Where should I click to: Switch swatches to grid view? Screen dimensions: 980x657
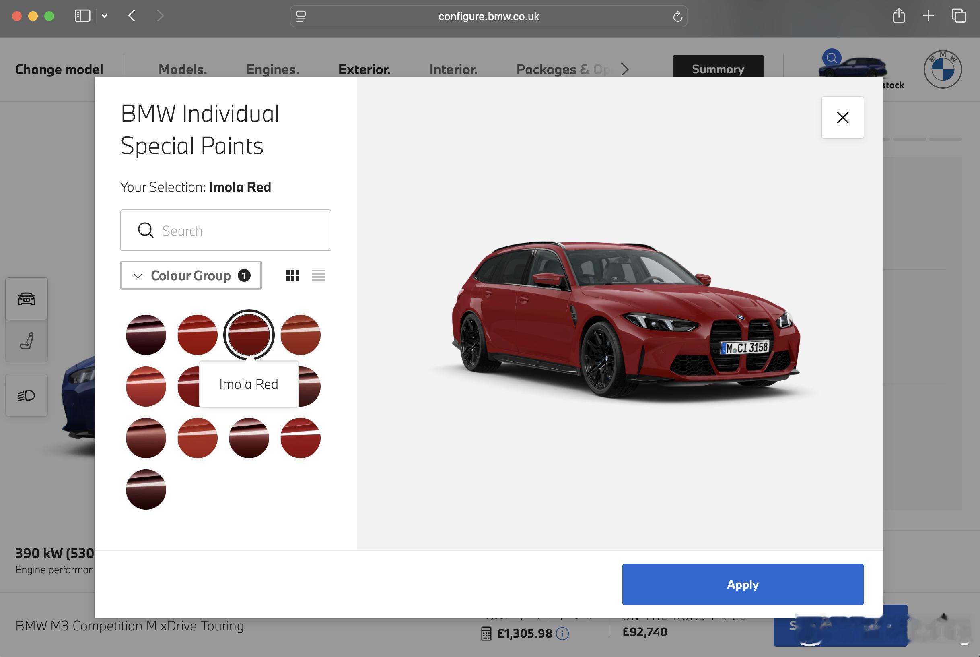[292, 275]
